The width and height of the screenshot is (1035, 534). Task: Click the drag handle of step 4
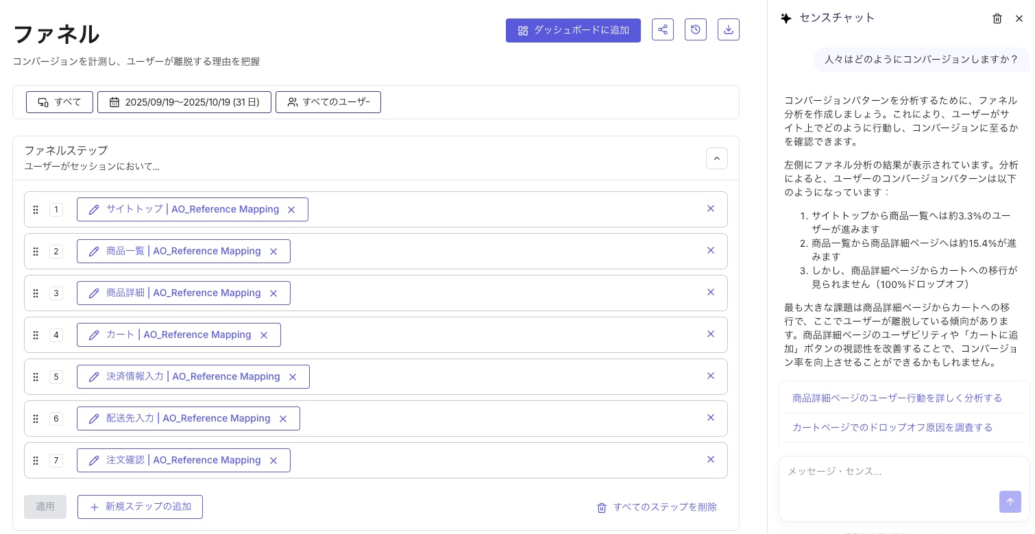36,335
